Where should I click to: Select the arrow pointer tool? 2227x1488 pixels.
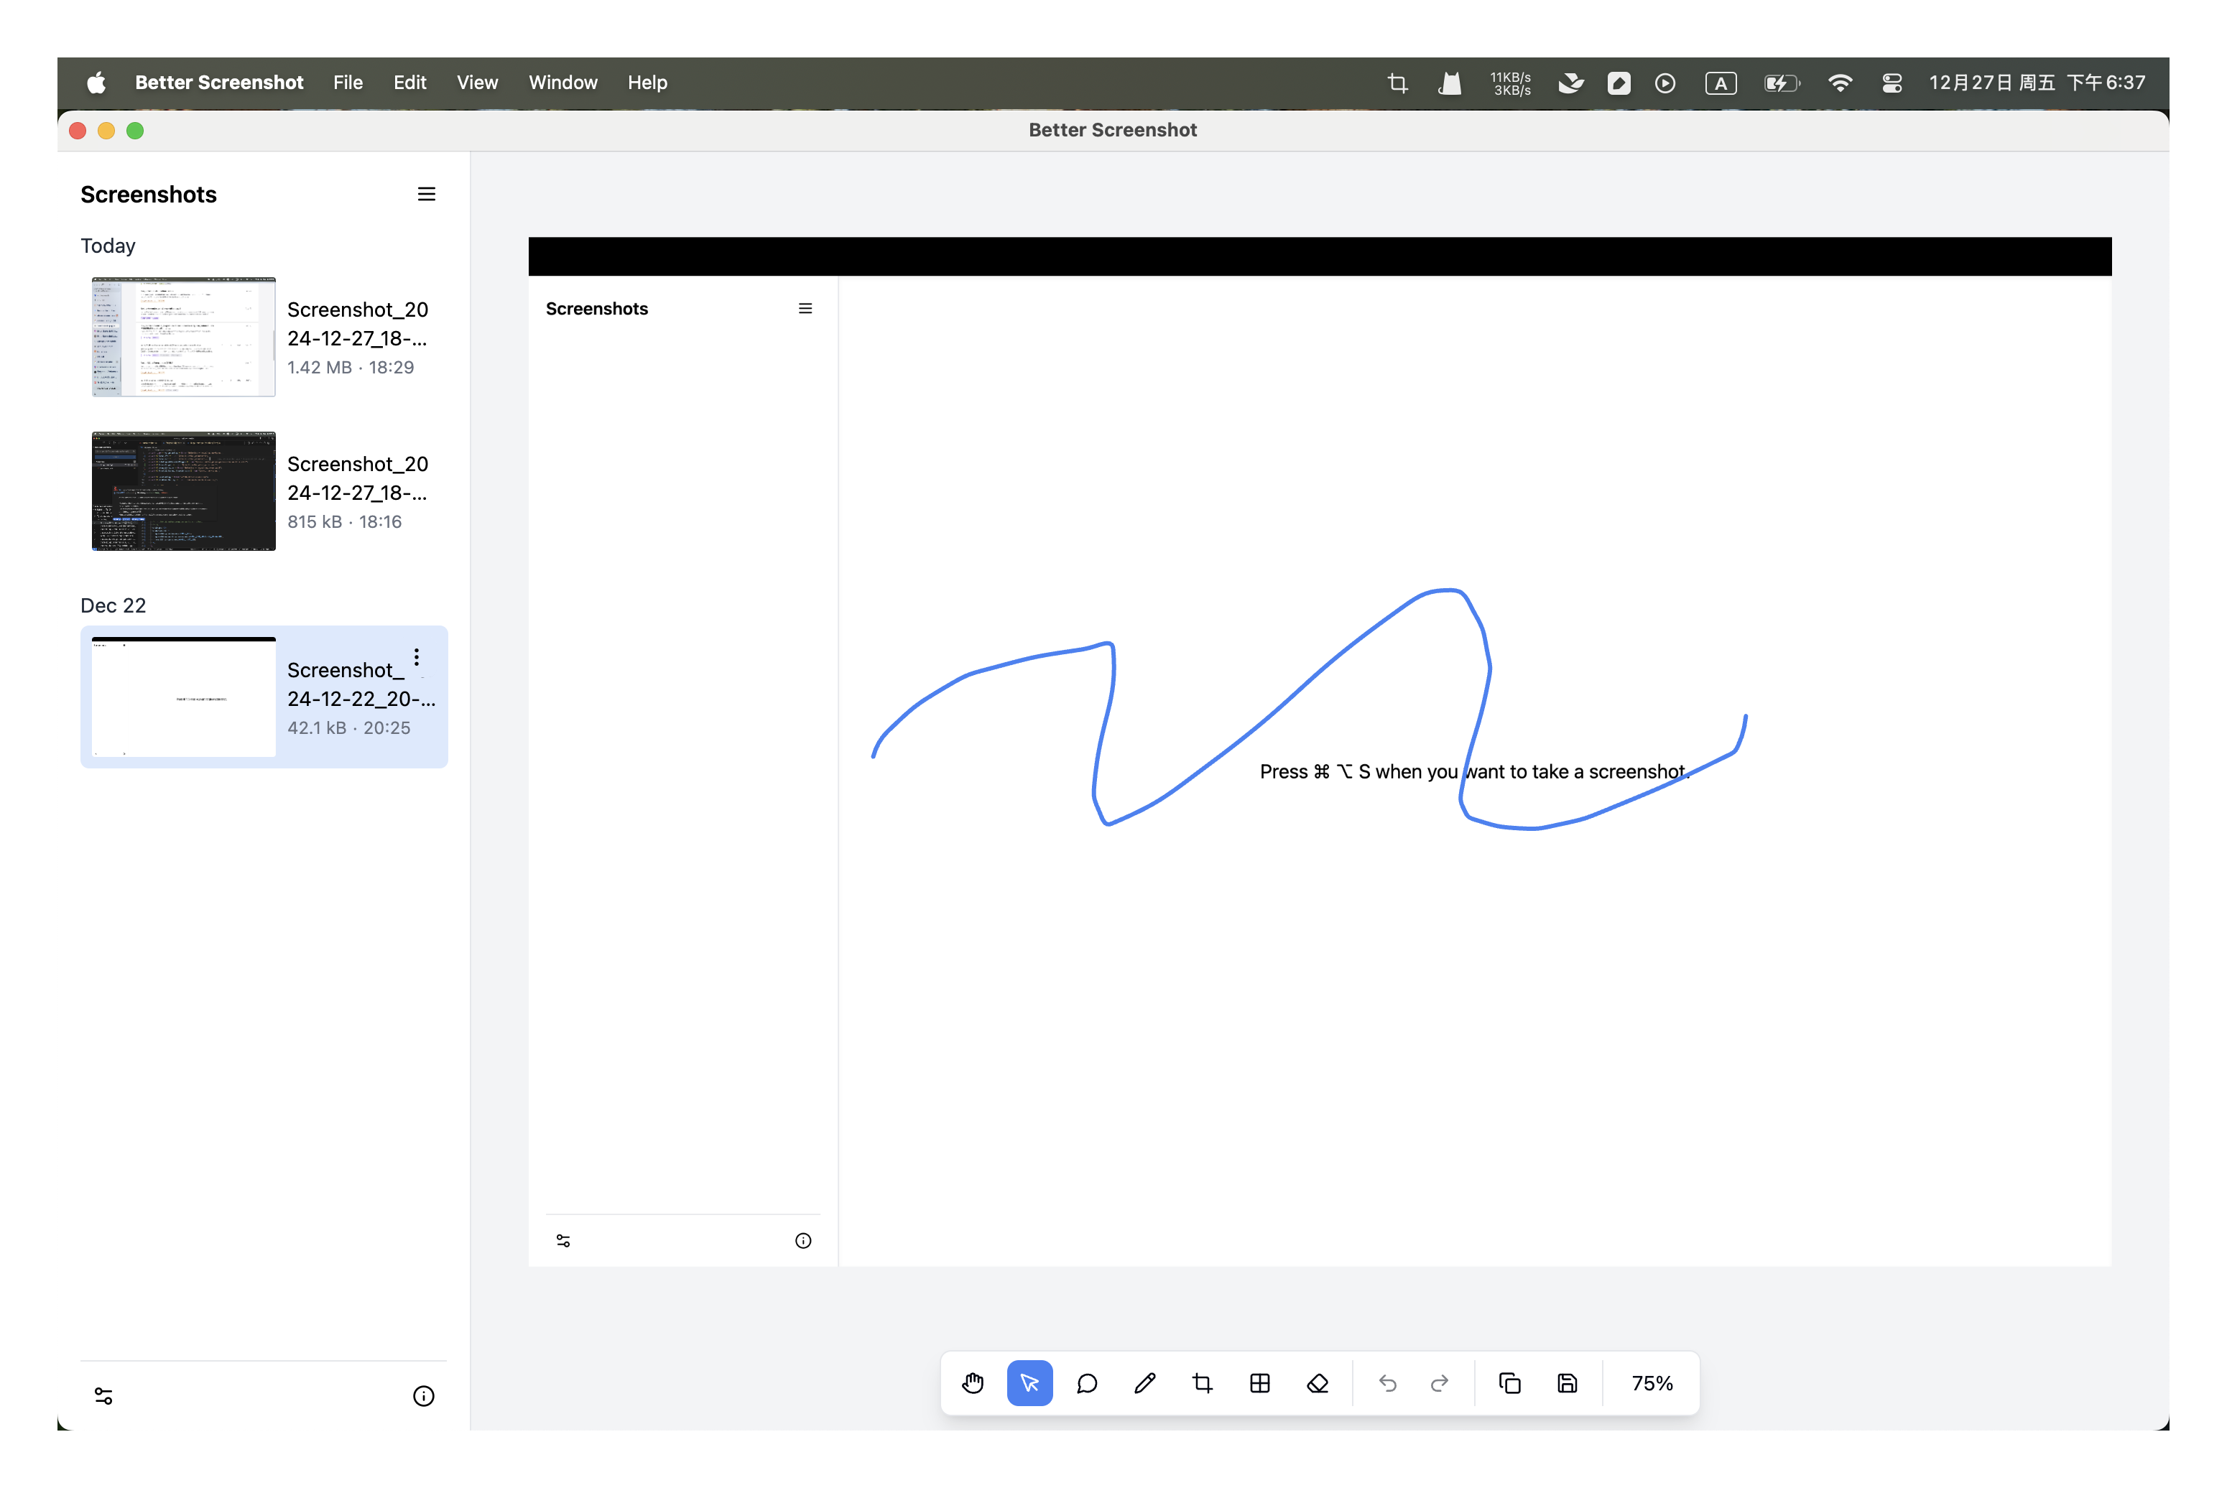[1030, 1382]
